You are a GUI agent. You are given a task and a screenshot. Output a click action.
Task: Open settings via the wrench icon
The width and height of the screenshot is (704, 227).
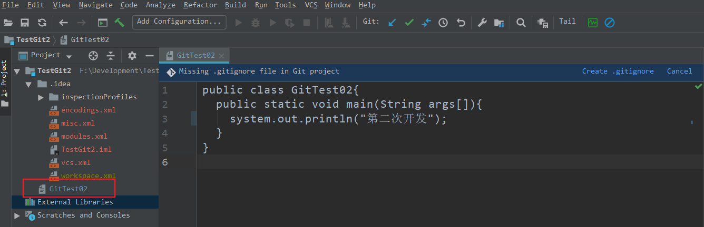pyautogui.click(x=482, y=23)
